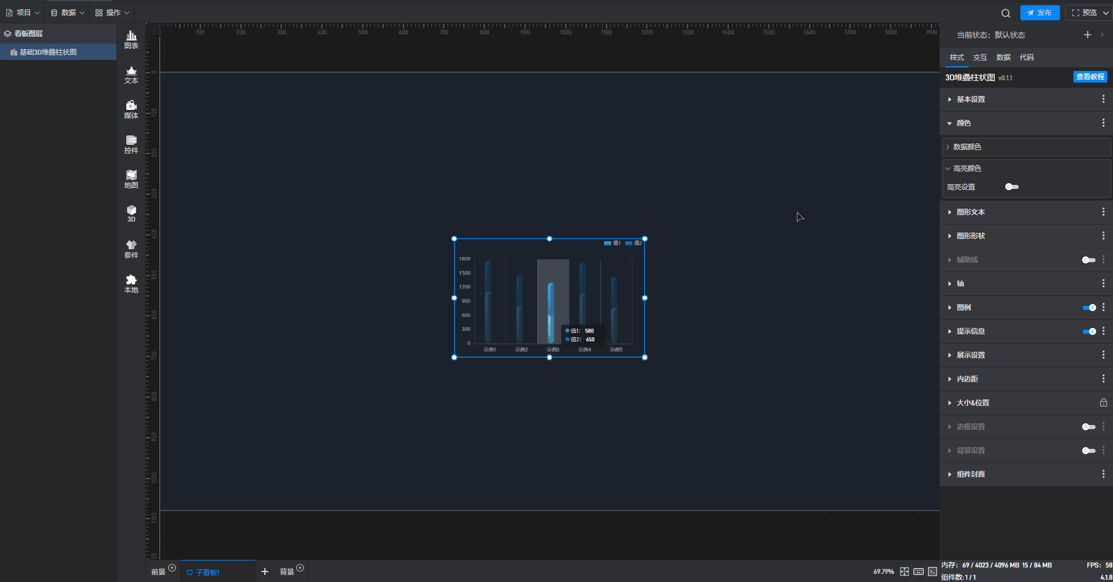Add a new sub-board with plus button

click(x=265, y=572)
